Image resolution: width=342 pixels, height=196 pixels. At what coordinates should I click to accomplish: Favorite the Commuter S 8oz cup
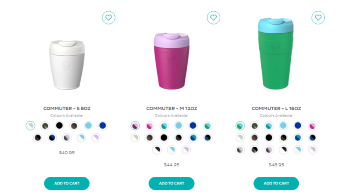pyautogui.click(x=108, y=18)
